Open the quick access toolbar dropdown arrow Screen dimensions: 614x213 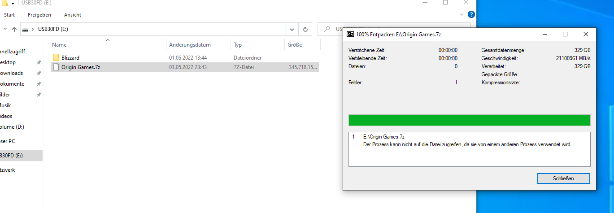[x=13, y=2]
